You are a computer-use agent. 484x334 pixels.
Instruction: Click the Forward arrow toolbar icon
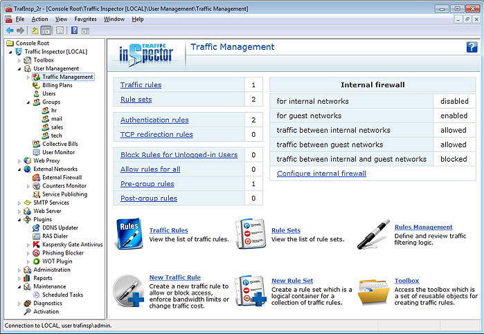20,30
